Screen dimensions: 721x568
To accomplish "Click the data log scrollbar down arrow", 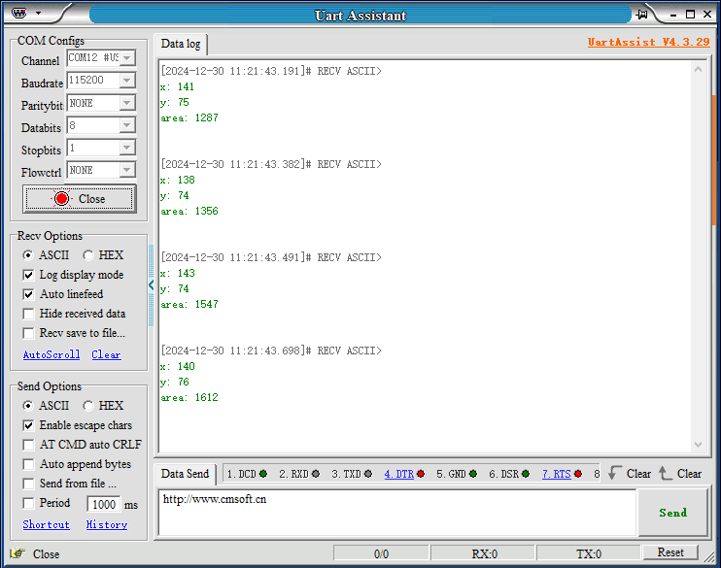I will [698, 445].
